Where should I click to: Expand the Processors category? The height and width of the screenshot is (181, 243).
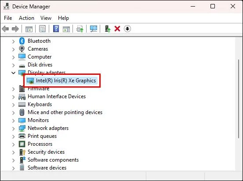coord(14,144)
